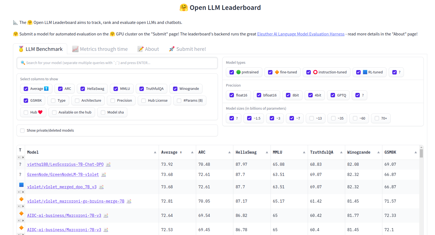Open the Eleuther AI Language Model Evaluation Harness link
The height and width of the screenshot is (235, 435).
coord(301,34)
